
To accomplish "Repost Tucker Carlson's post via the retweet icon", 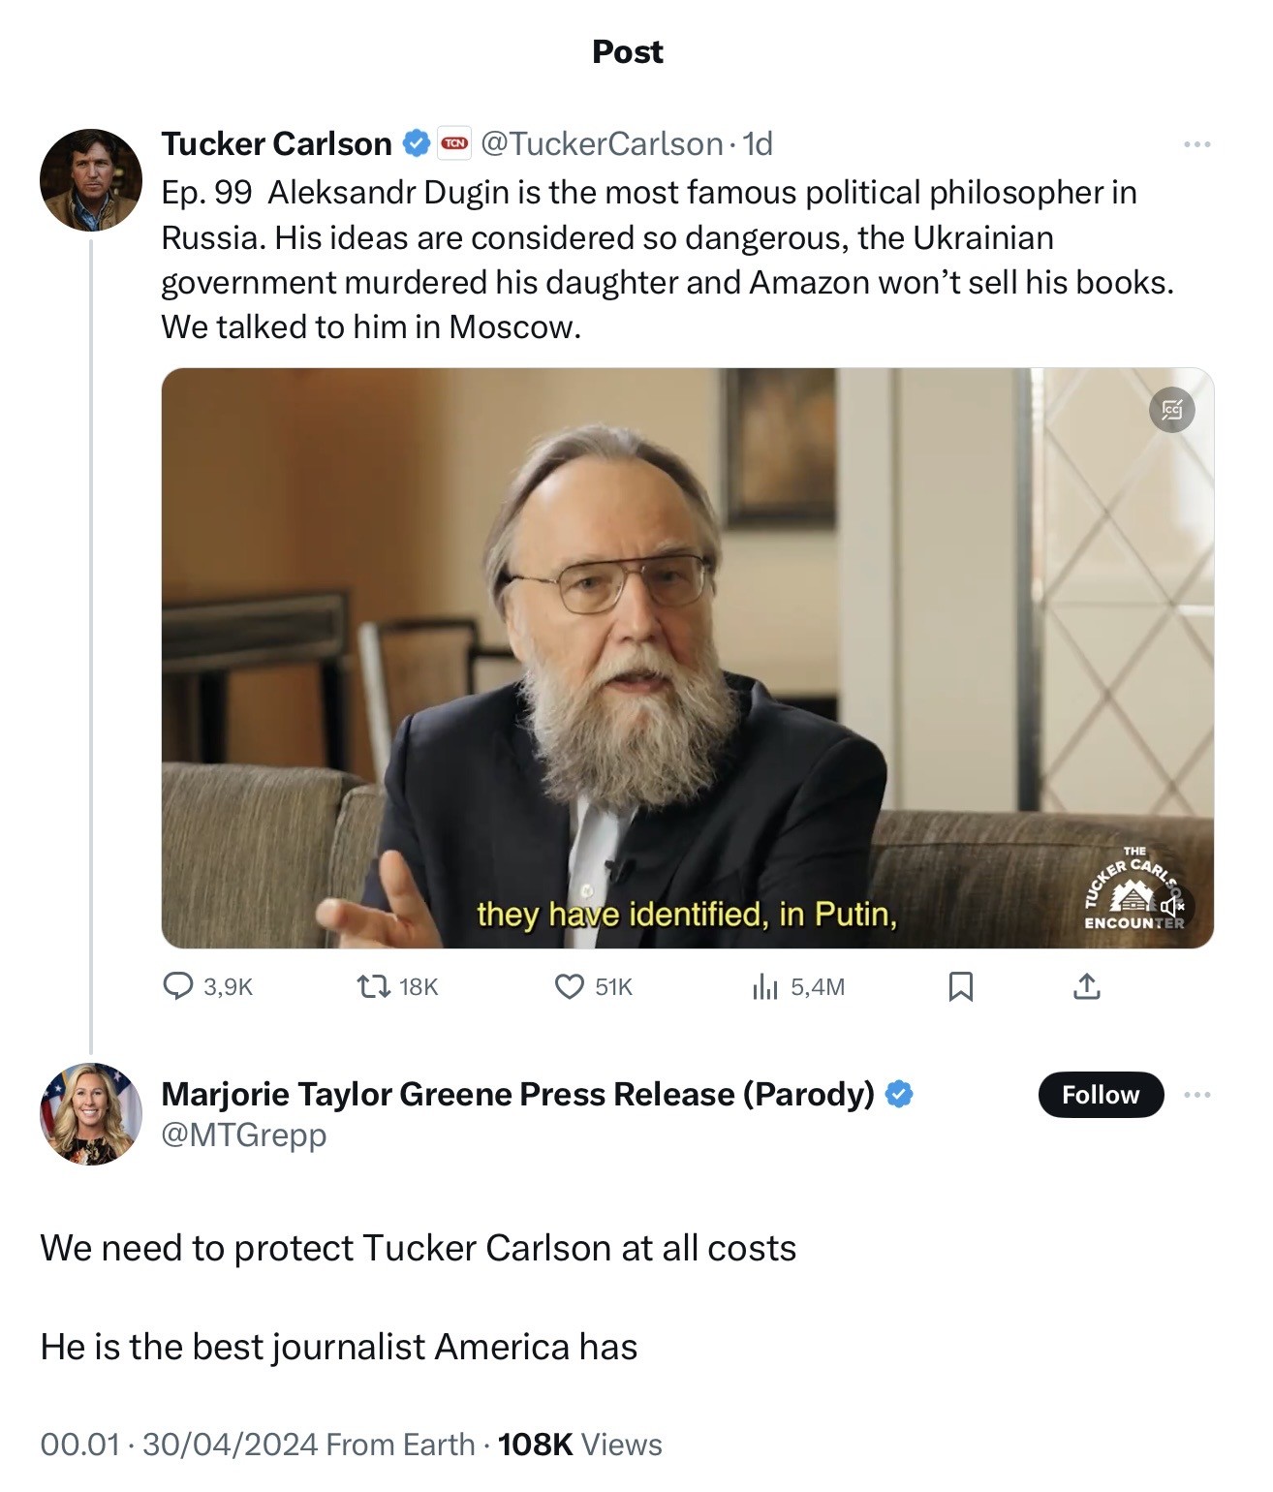I will click(x=373, y=986).
